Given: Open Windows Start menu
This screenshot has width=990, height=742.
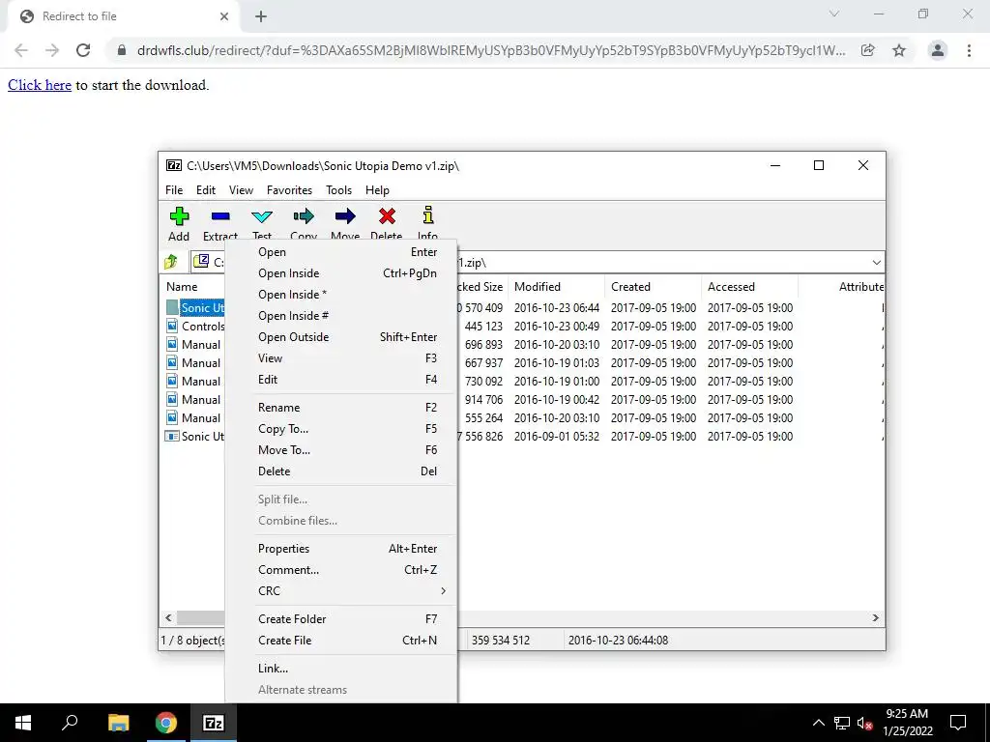Looking at the screenshot, I should pos(23,723).
